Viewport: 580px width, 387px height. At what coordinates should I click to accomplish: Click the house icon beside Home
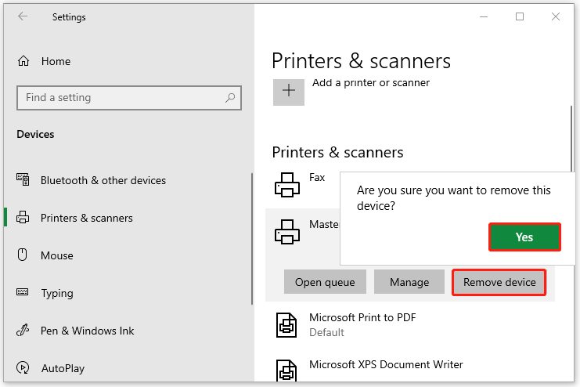[x=23, y=61]
